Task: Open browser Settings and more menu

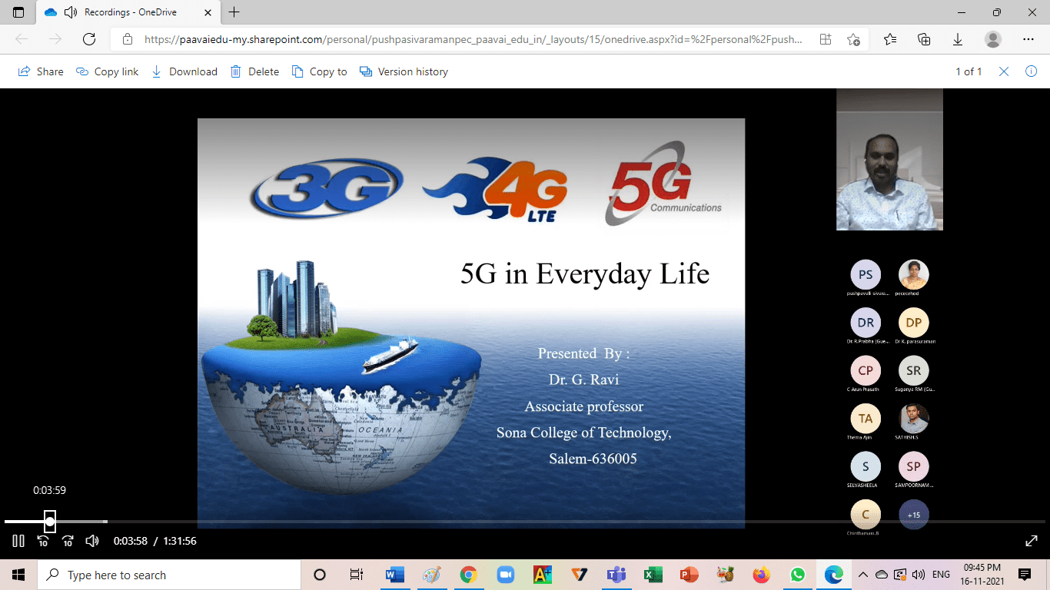Action: click(x=1028, y=39)
